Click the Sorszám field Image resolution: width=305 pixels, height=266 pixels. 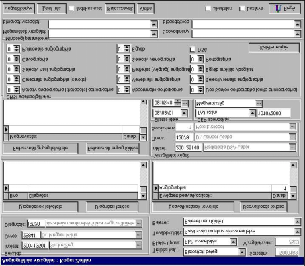coord(287,253)
